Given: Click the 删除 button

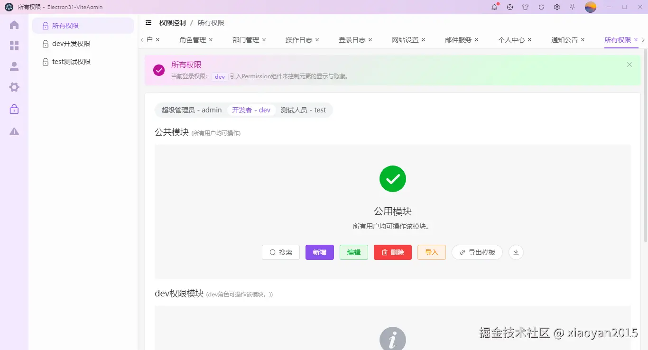Looking at the screenshot, I should click(392, 252).
